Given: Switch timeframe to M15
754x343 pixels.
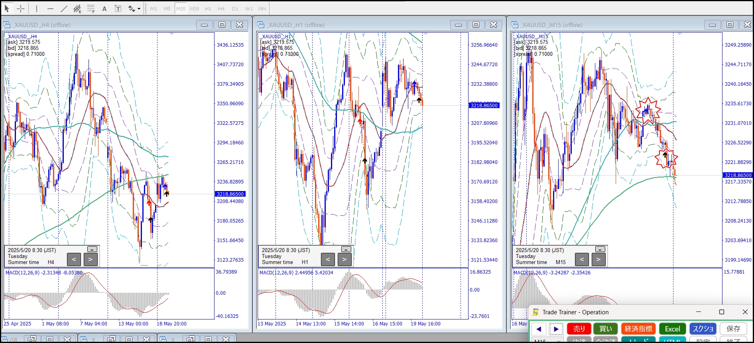Looking at the screenshot, I should pyautogui.click(x=181, y=8).
